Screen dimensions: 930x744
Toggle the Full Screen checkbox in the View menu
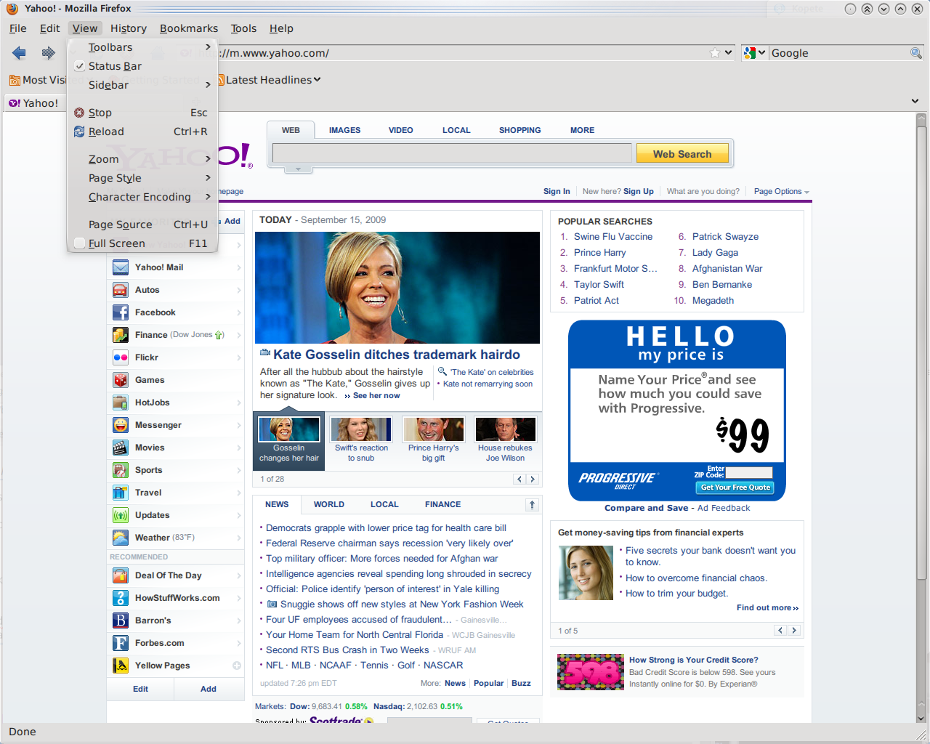[79, 243]
